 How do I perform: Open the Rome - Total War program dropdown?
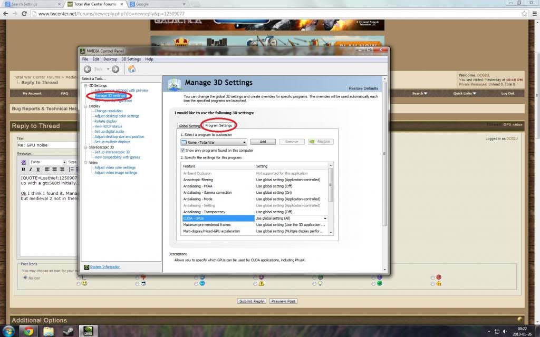(214, 142)
